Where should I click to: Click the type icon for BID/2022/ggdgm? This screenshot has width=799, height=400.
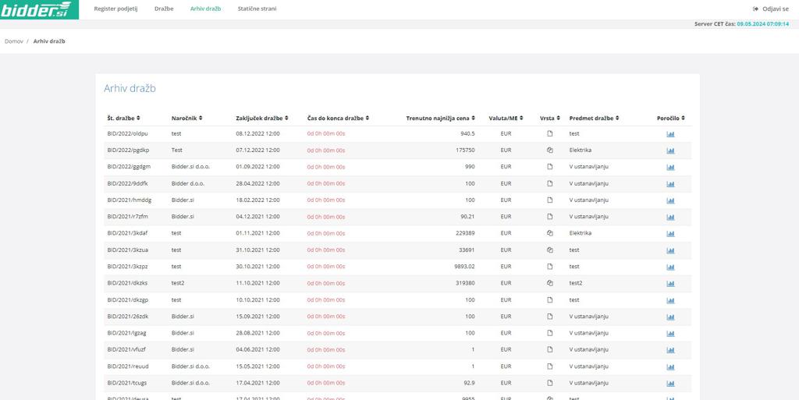[x=550, y=166]
